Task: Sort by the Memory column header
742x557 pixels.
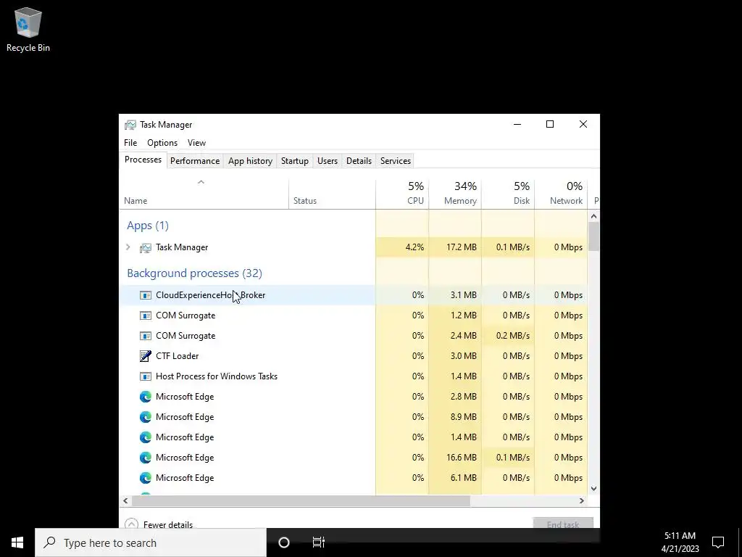Action: 455,194
